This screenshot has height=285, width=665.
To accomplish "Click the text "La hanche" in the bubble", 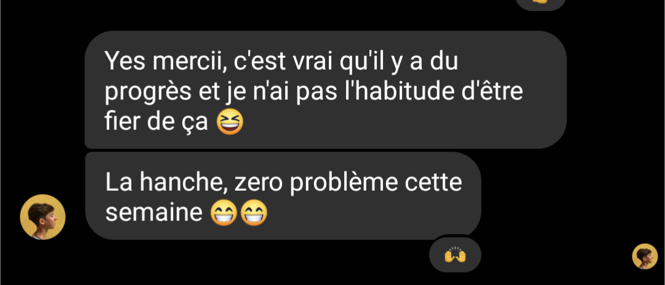I will point(166,183).
